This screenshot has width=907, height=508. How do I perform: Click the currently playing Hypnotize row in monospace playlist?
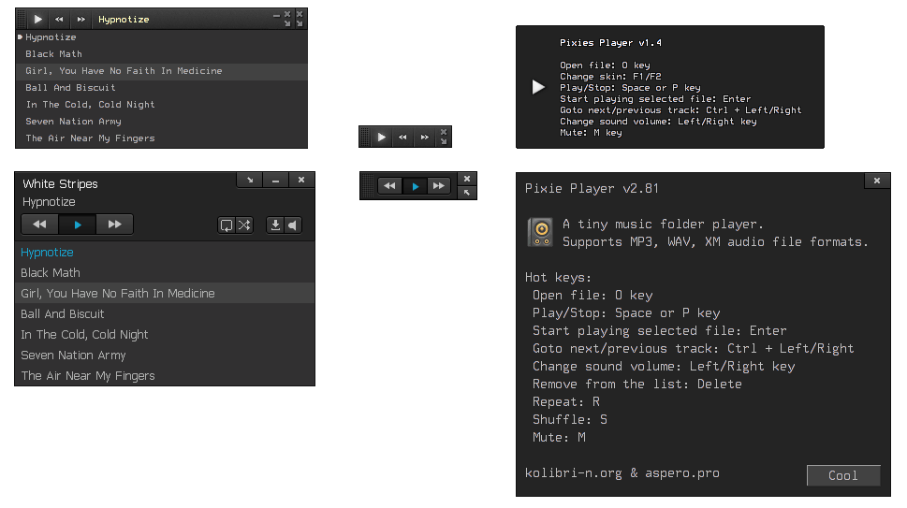[x=161, y=37]
